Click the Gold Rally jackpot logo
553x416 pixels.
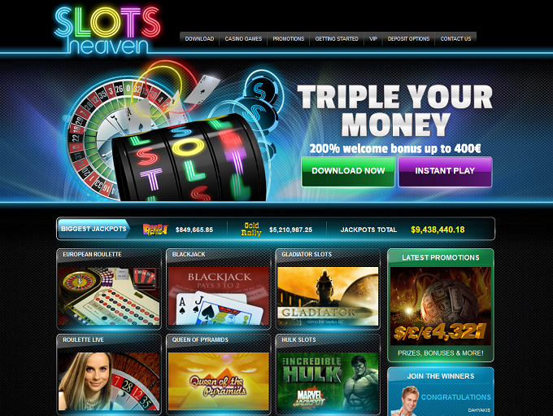tap(251, 230)
